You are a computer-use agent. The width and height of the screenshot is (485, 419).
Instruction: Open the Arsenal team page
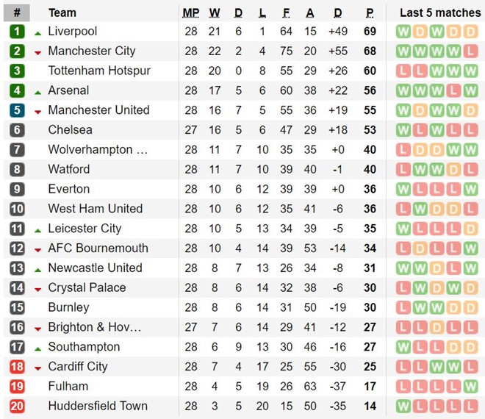[x=68, y=90]
